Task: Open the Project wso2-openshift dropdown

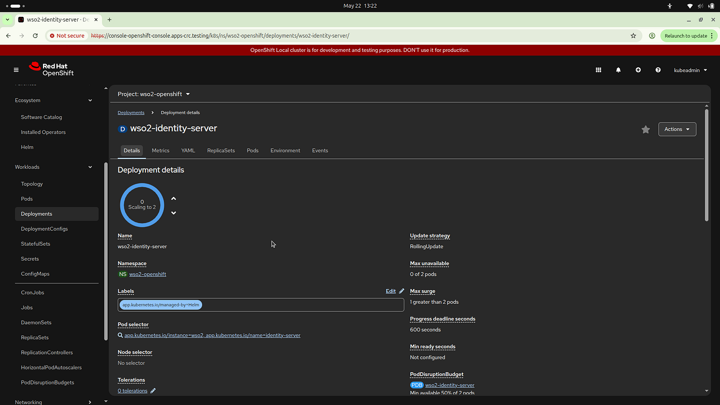Action: (154, 94)
